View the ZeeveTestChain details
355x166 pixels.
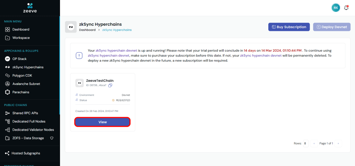pos(103,122)
